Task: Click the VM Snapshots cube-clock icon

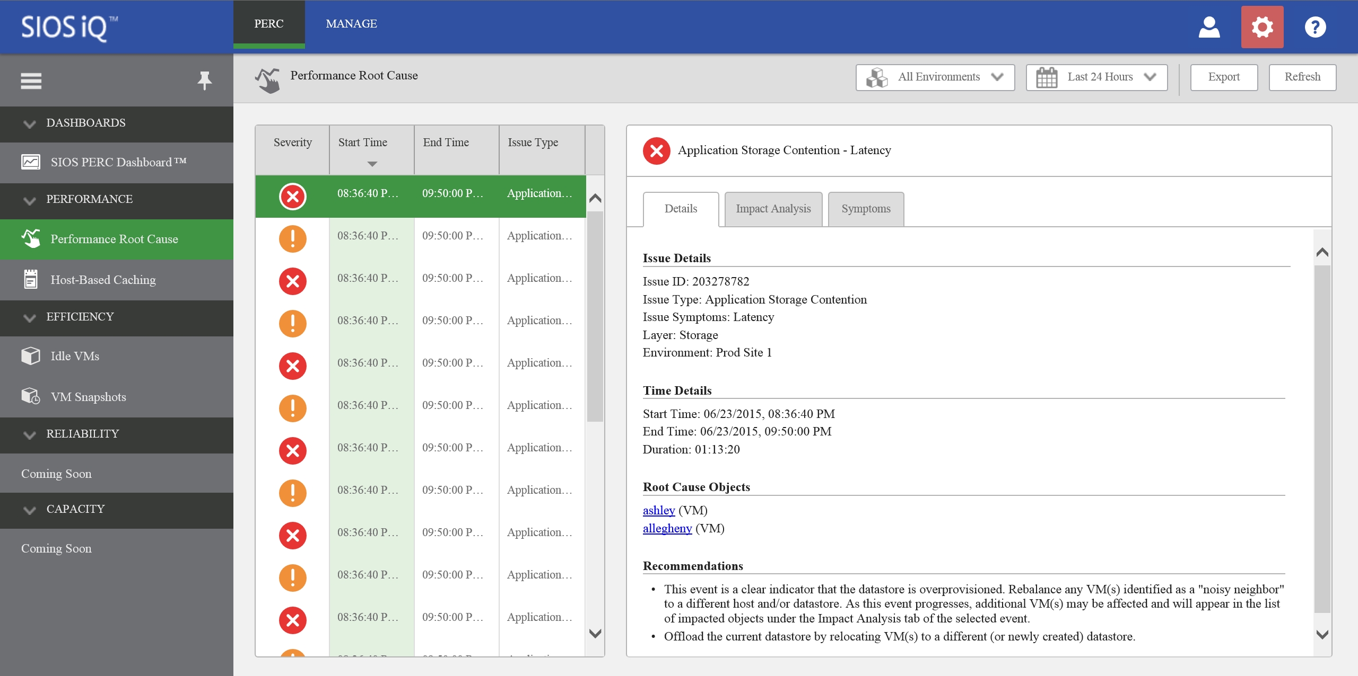Action: tap(31, 396)
